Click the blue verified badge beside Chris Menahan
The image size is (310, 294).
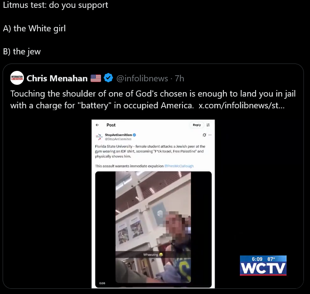108,78
